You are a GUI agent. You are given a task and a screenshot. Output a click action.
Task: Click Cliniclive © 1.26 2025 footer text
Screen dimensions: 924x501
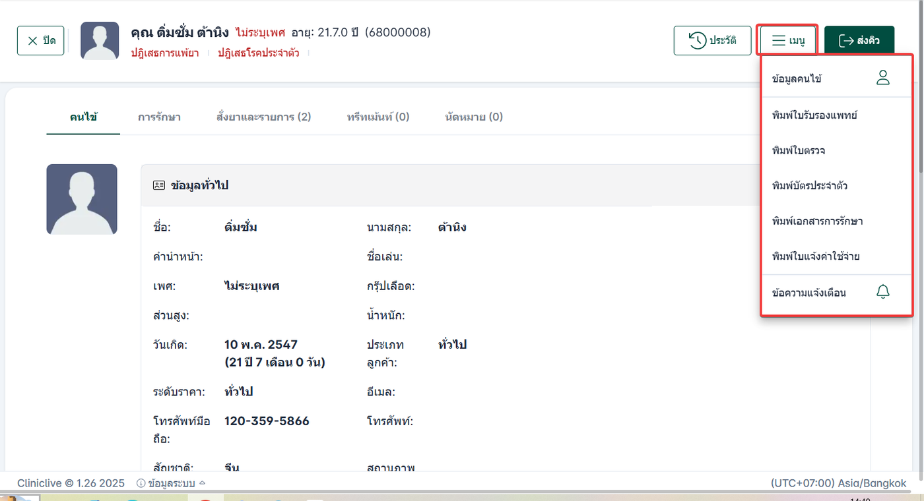(71, 483)
